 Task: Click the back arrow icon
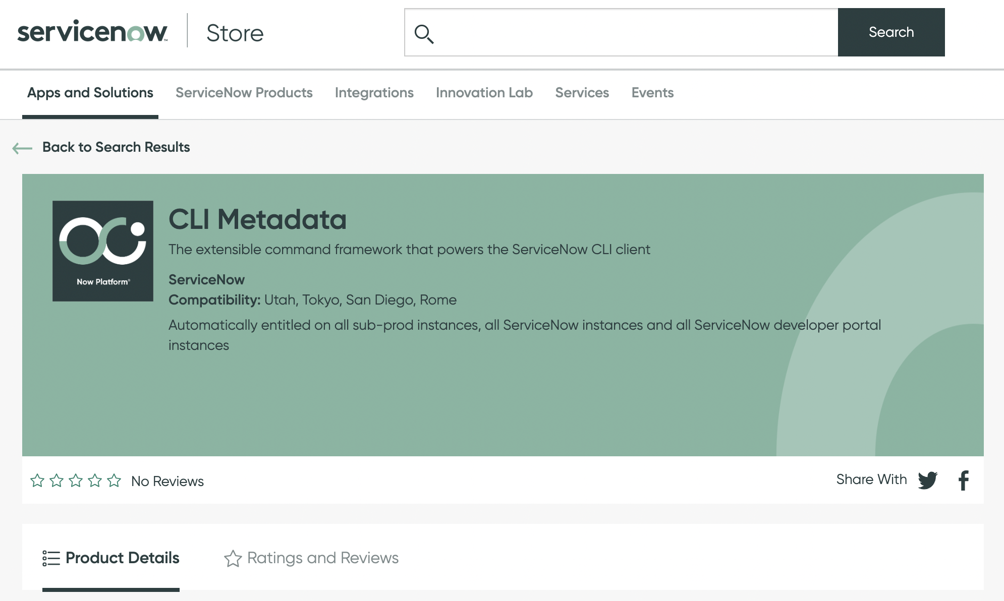(x=22, y=148)
